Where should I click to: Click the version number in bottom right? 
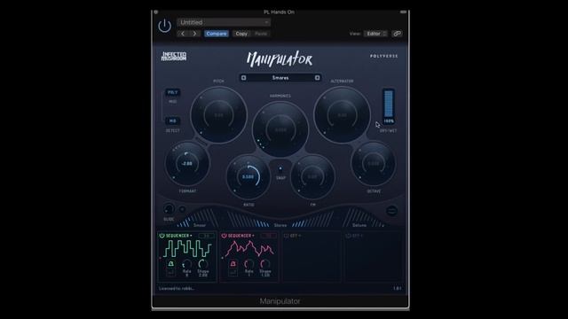398,289
